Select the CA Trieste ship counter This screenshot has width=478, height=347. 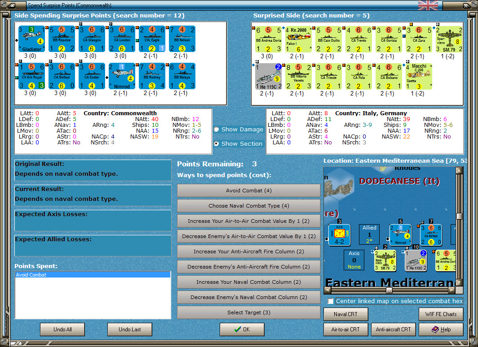pyautogui.click(x=329, y=77)
